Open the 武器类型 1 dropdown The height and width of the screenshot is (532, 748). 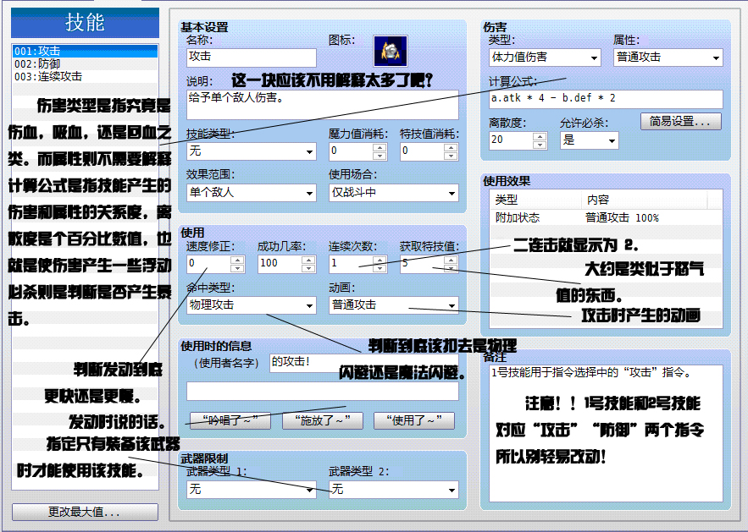252,490
